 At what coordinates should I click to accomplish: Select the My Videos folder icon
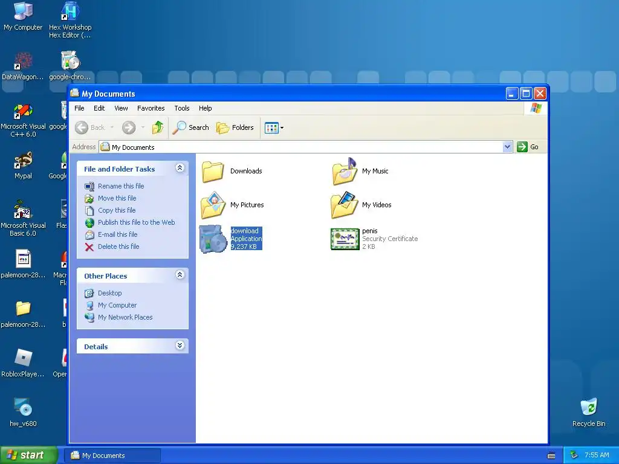(344, 205)
